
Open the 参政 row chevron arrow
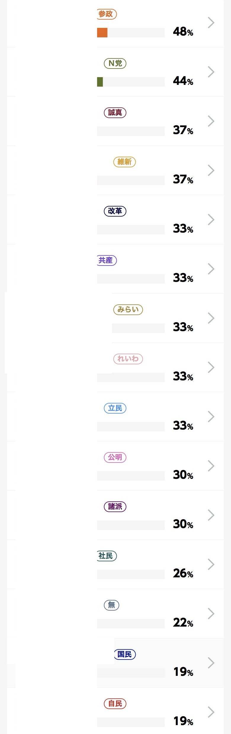(x=211, y=23)
